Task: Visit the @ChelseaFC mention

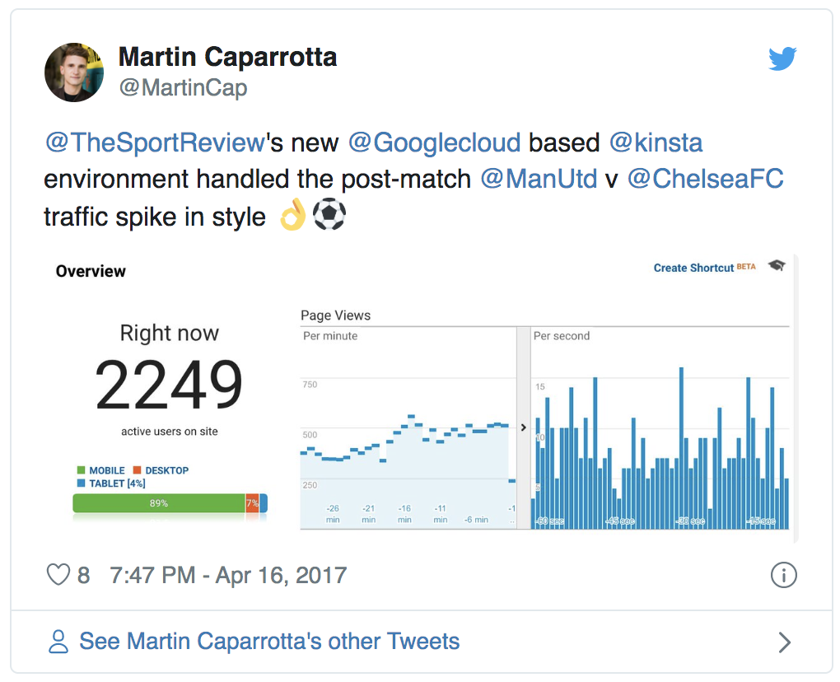Action: click(x=706, y=179)
